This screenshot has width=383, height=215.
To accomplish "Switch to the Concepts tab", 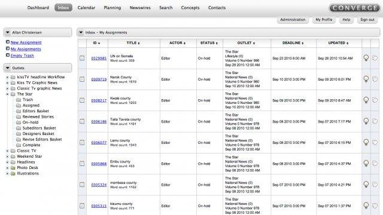I will click(x=190, y=8).
